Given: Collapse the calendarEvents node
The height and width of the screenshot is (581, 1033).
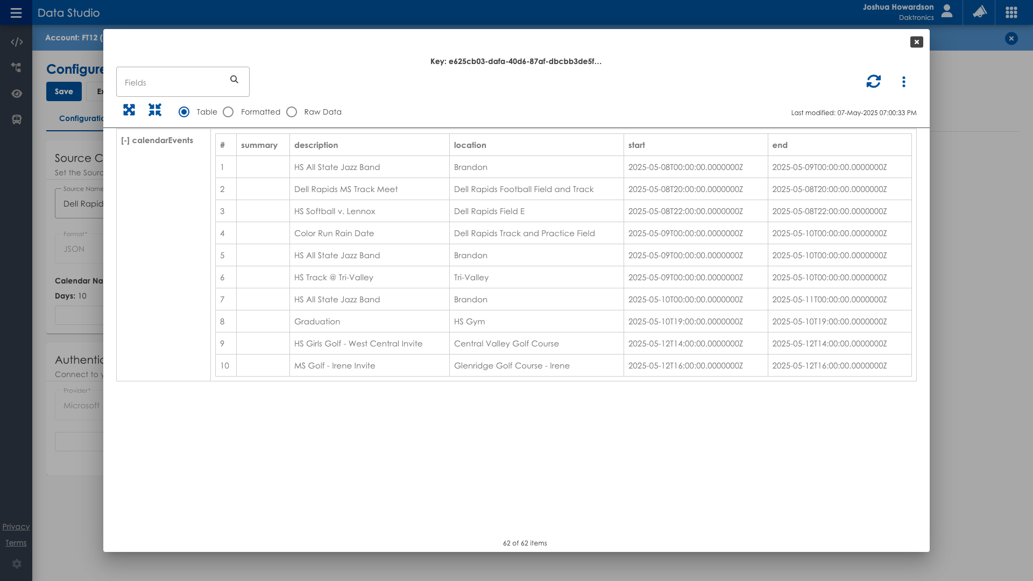Looking at the screenshot, I should (x=126, y=140).
